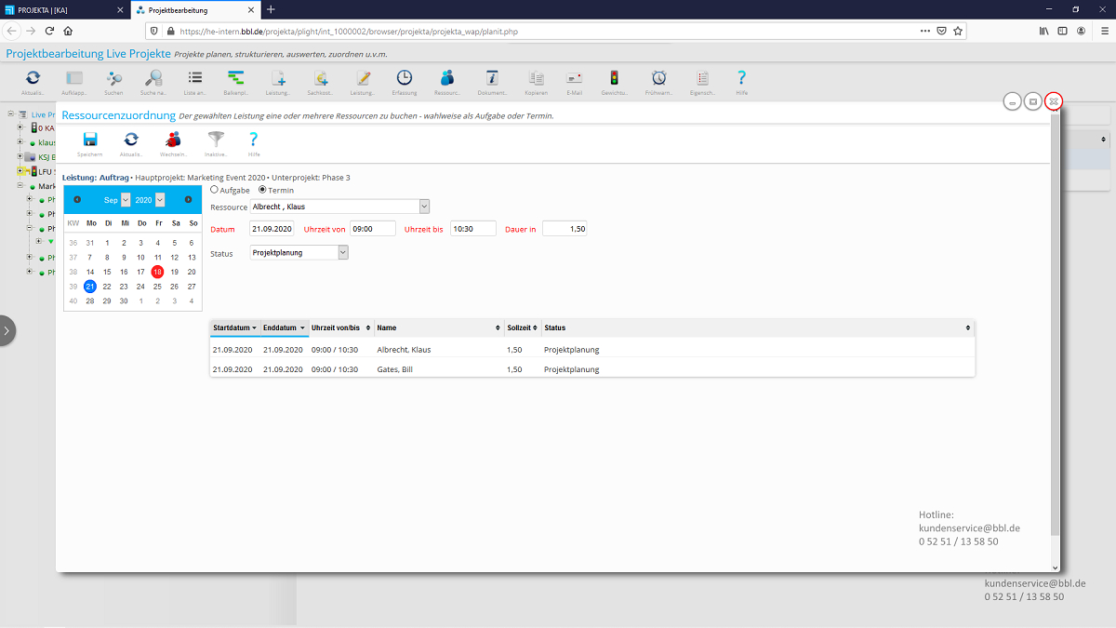Viewport: 1116px width, 628px height.
Task: Click Leistung icon with the plus sign
Action: [277, 78]
